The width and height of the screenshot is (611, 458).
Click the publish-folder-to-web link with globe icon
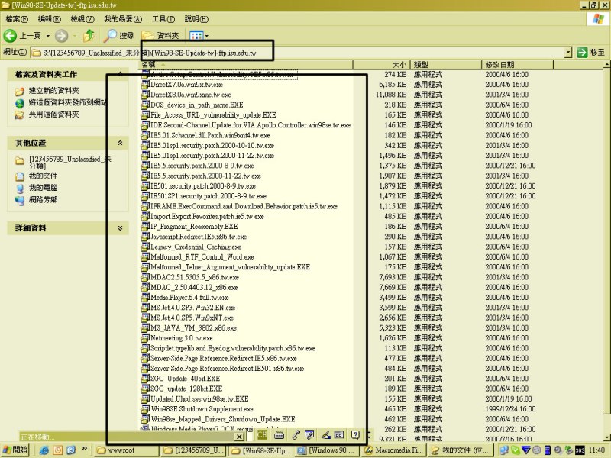[x=67, y=103]
